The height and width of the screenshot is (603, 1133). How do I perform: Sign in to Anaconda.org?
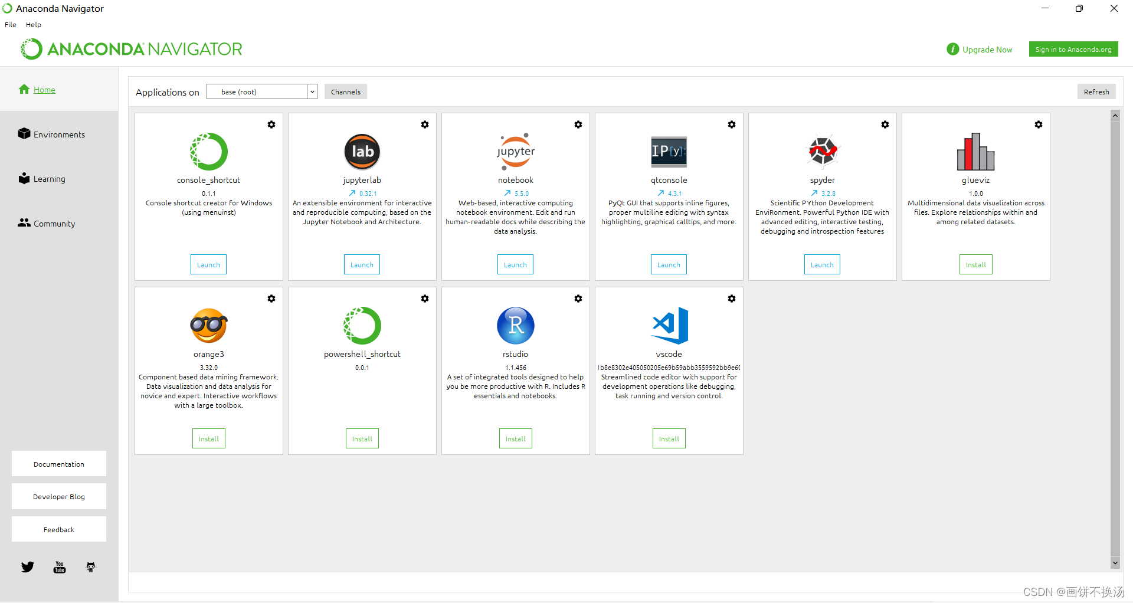point(1073,49)
